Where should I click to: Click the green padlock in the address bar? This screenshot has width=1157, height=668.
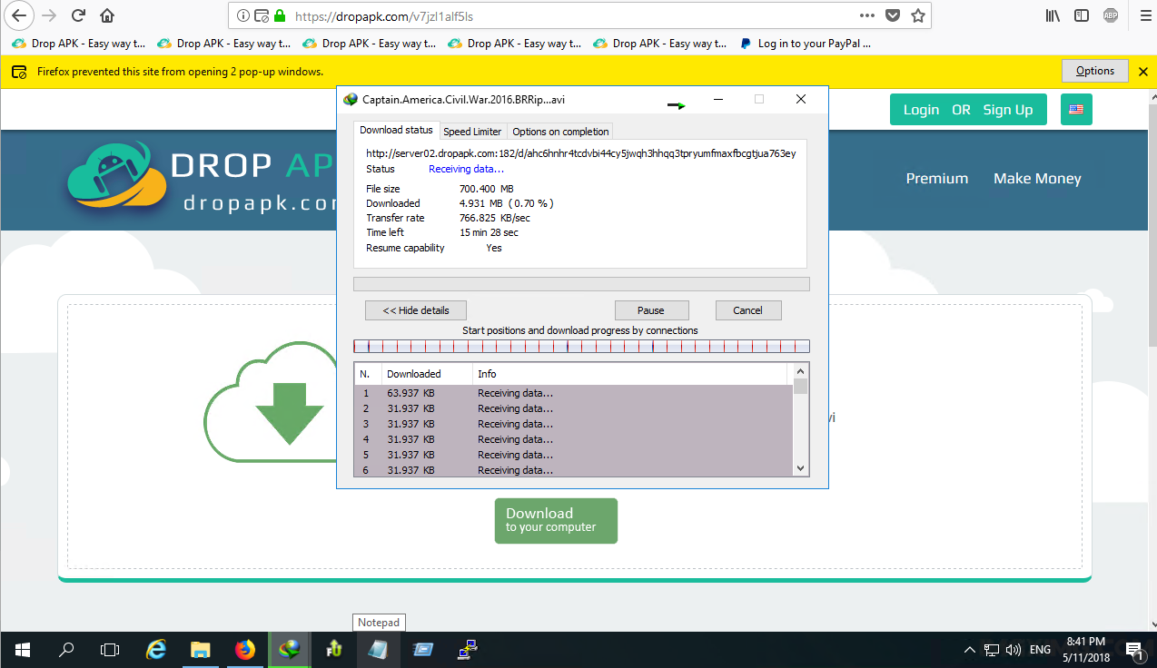point(280,15)
